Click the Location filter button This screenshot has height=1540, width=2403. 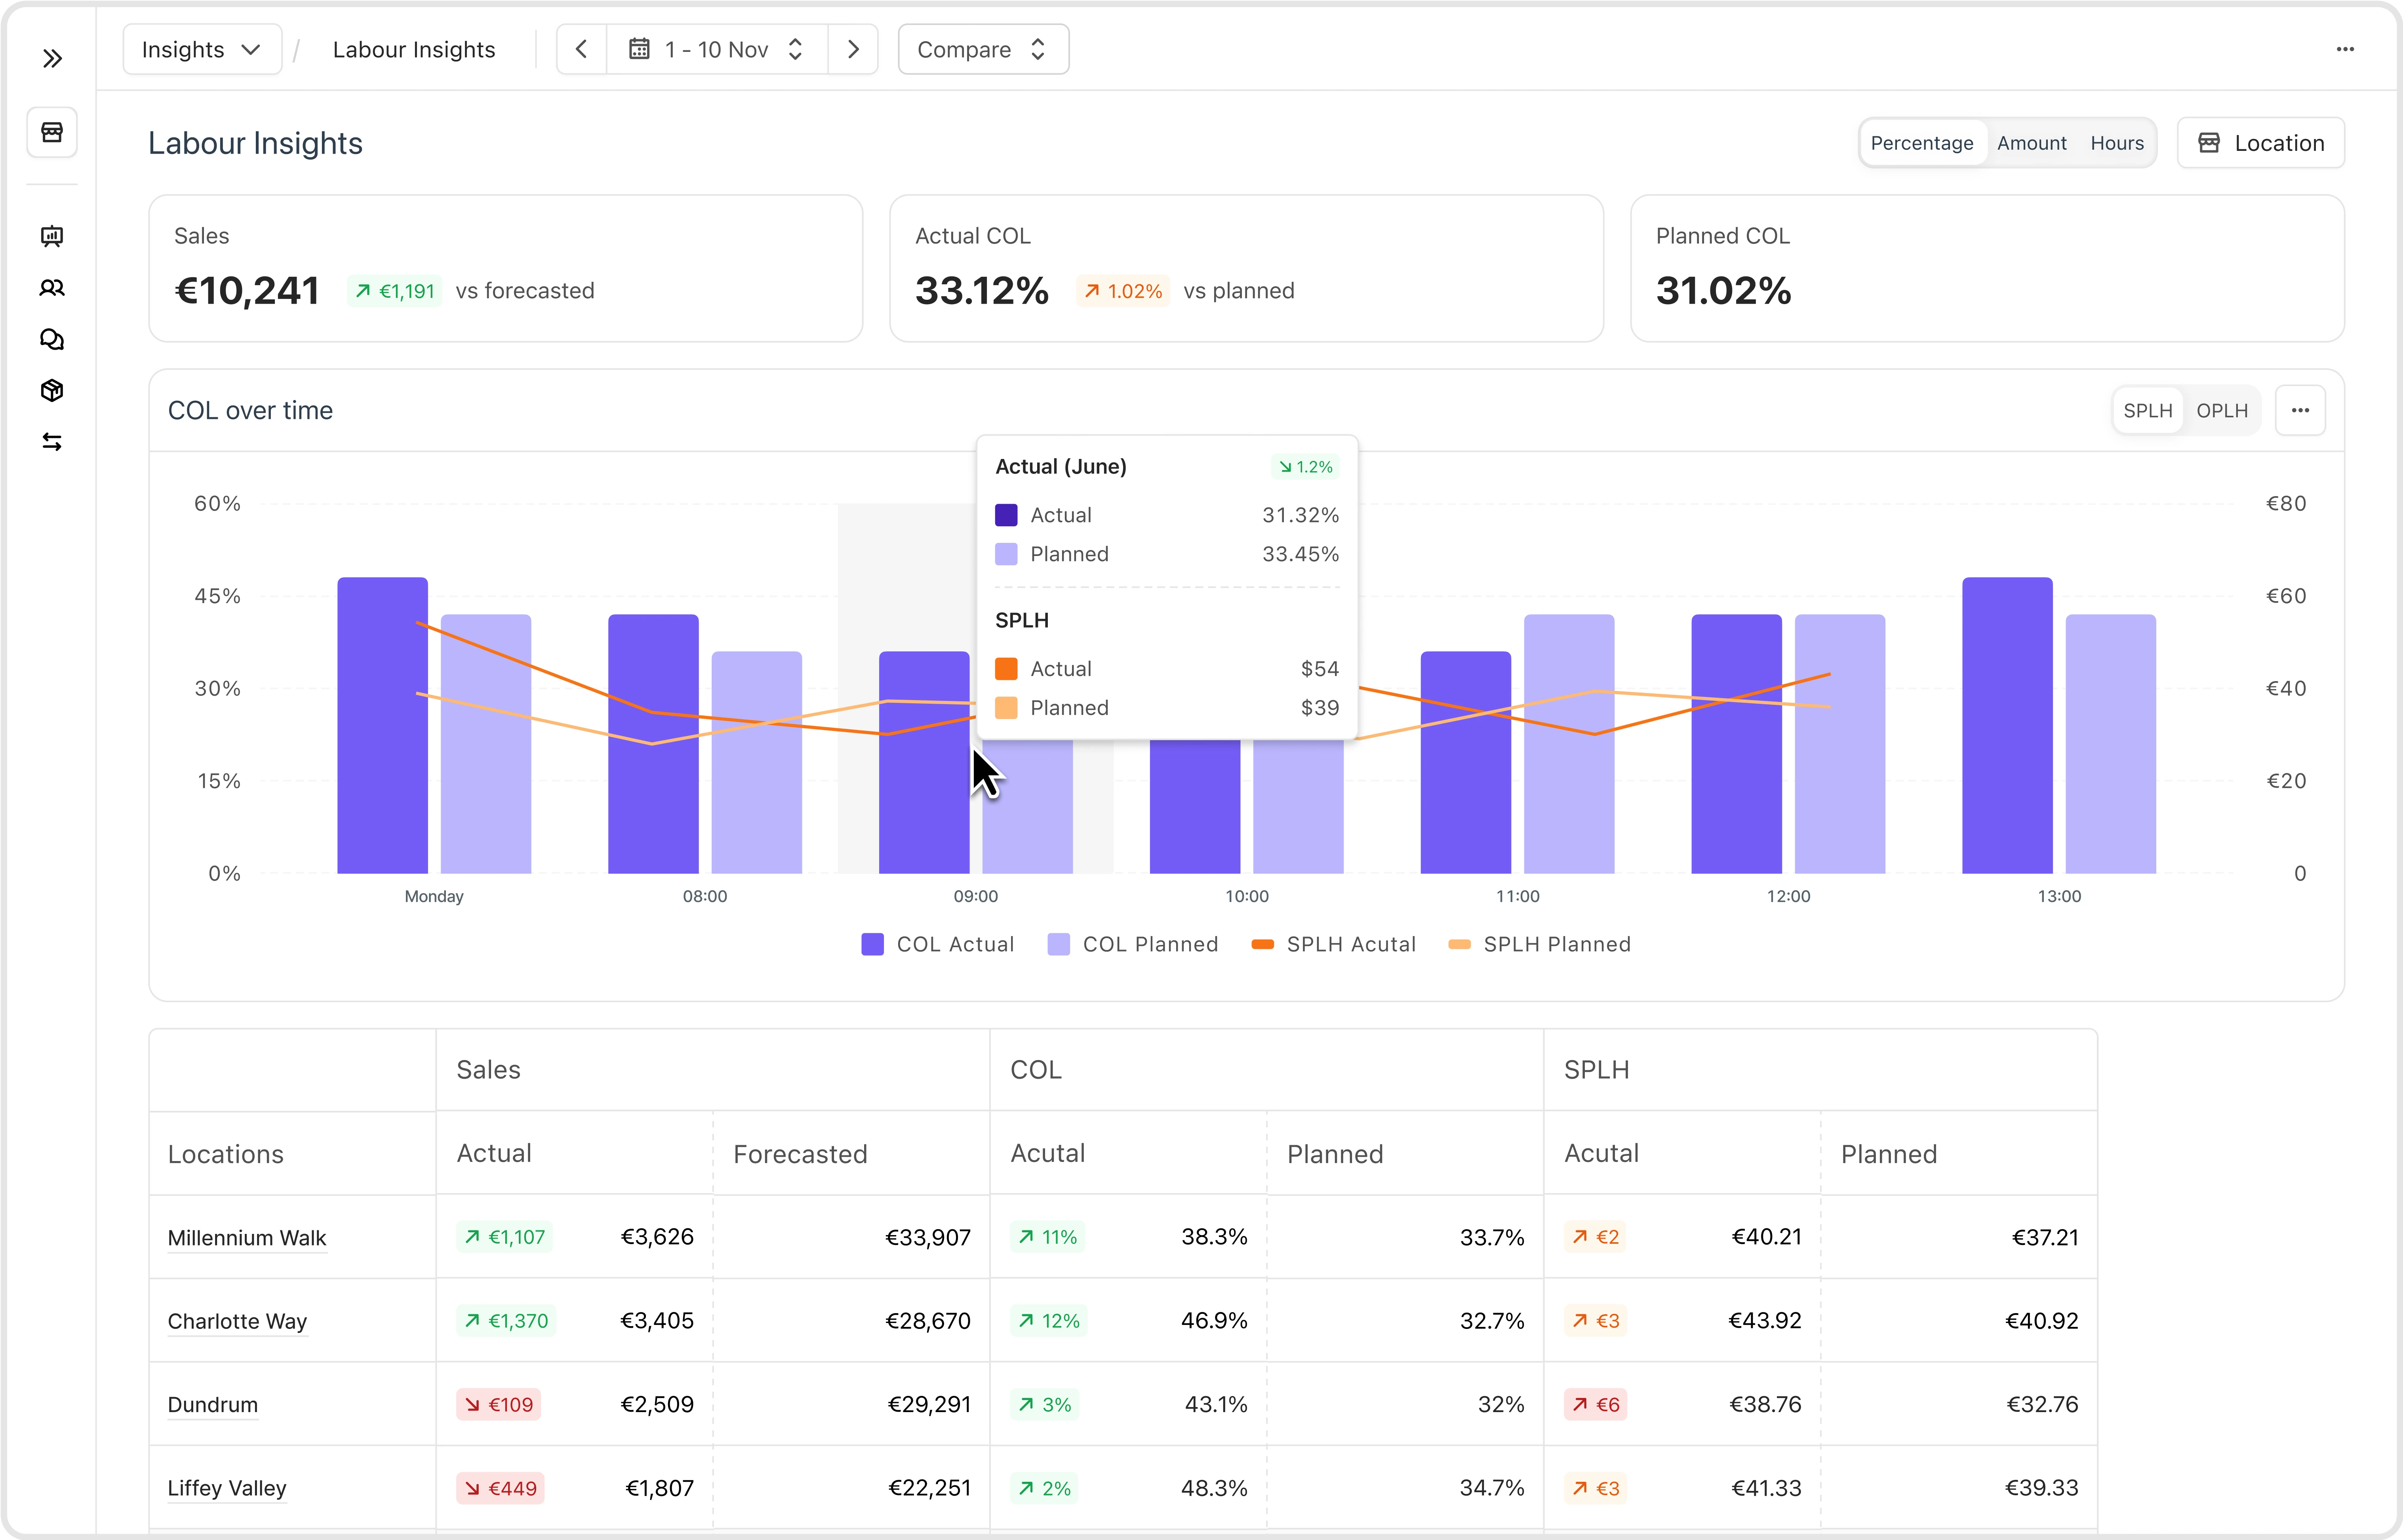click(x=2260, y=143)
